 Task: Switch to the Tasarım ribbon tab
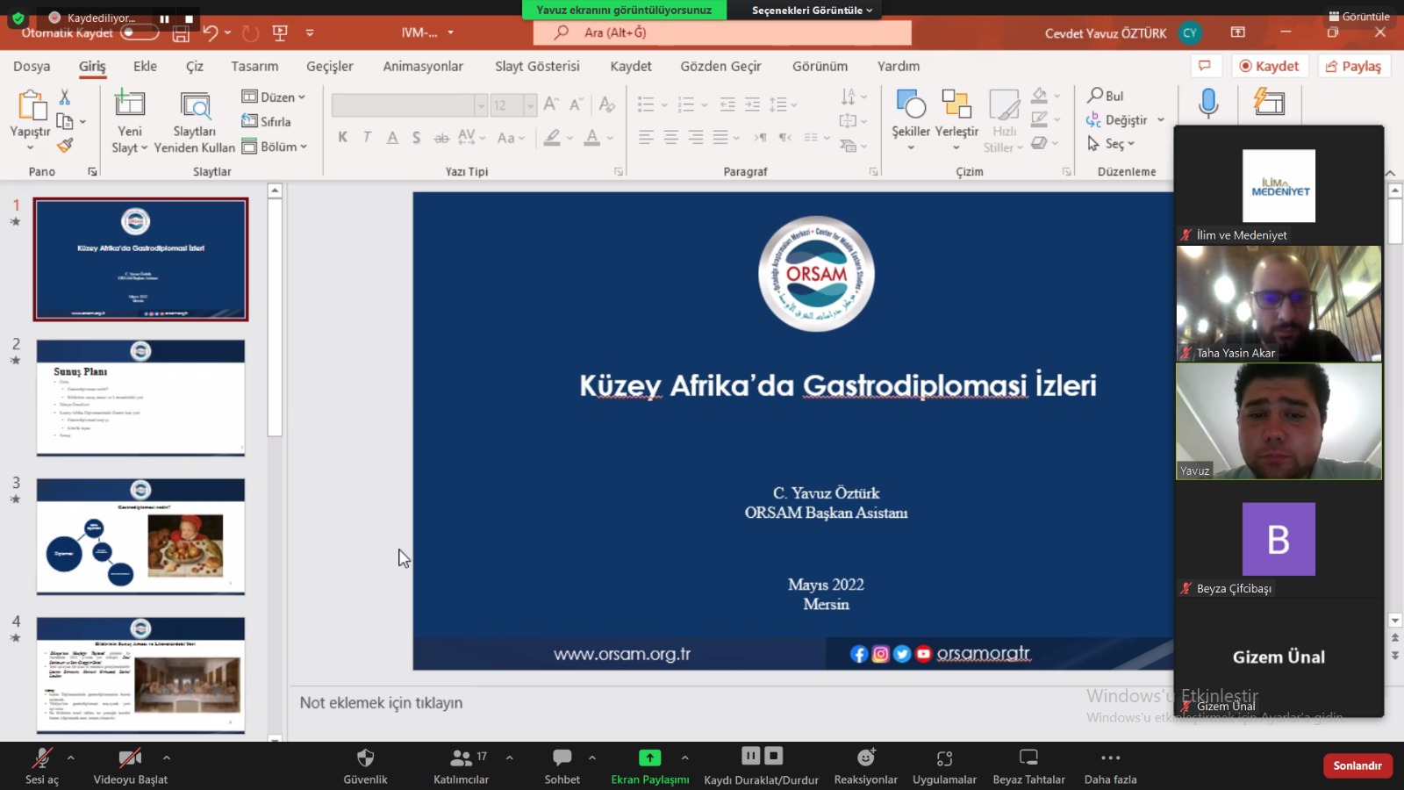click(x=254, y=66)
